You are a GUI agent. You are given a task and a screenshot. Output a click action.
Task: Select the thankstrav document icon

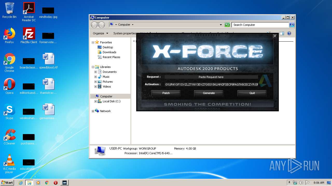49,86
